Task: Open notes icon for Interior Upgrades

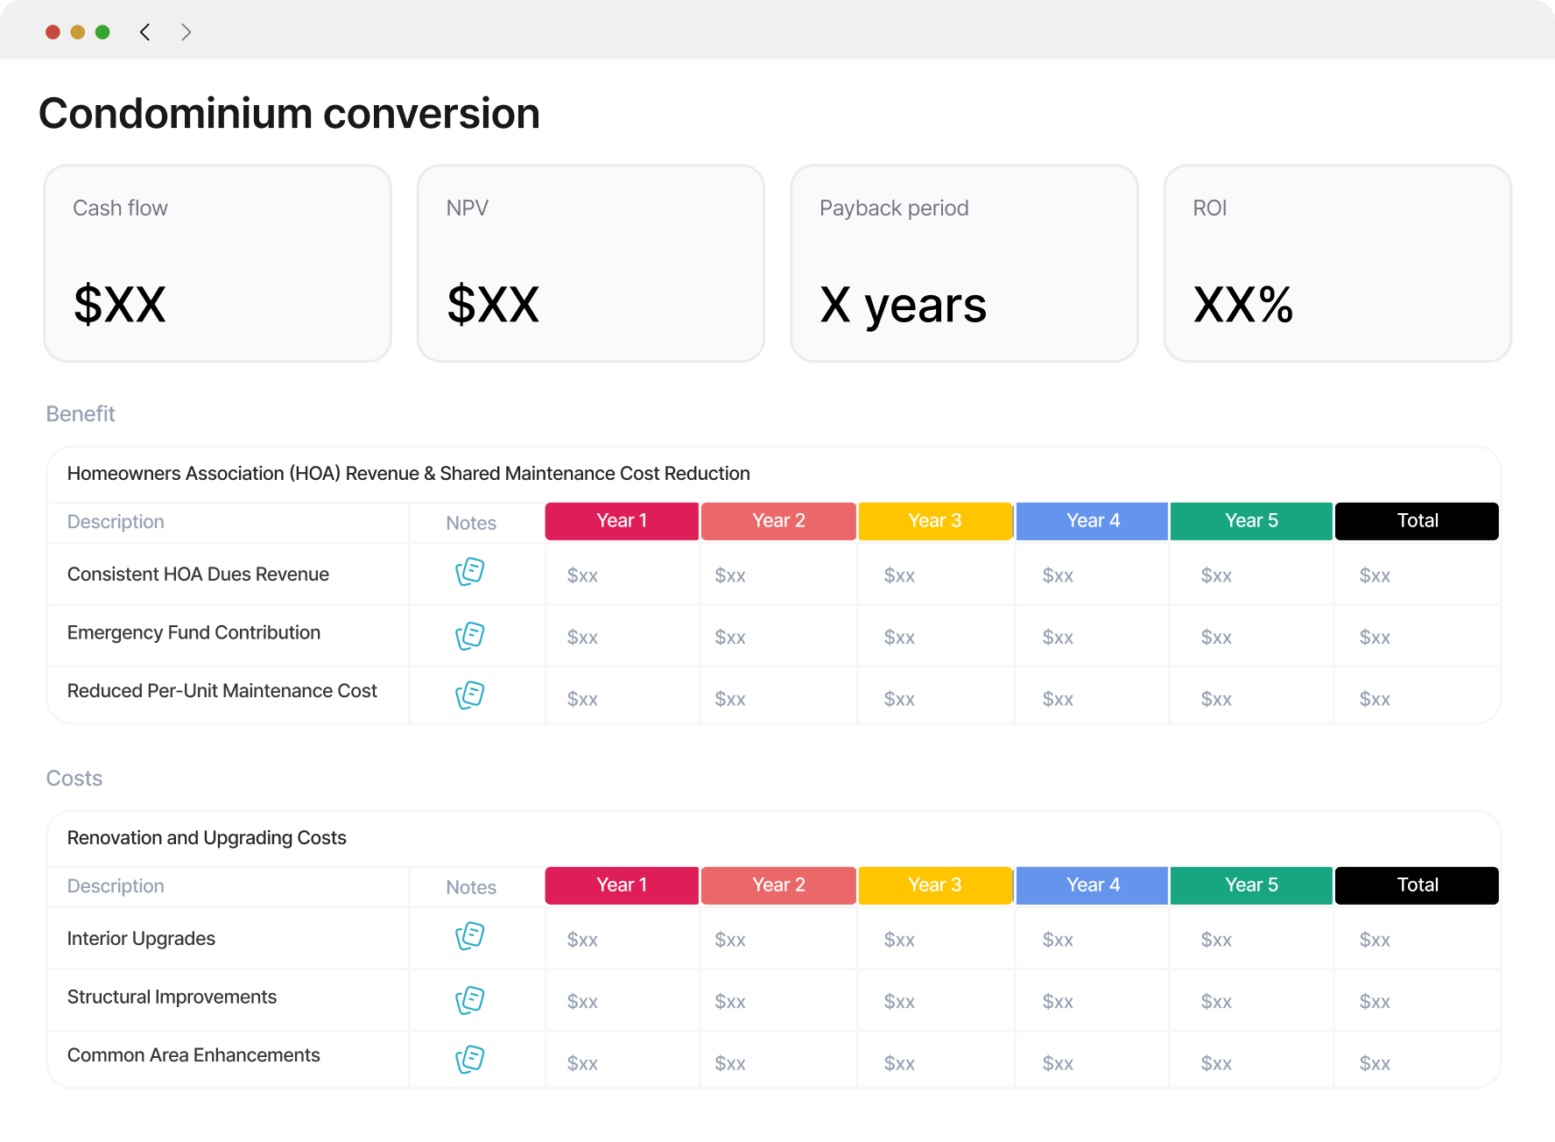Action: [x=470, y=936]
